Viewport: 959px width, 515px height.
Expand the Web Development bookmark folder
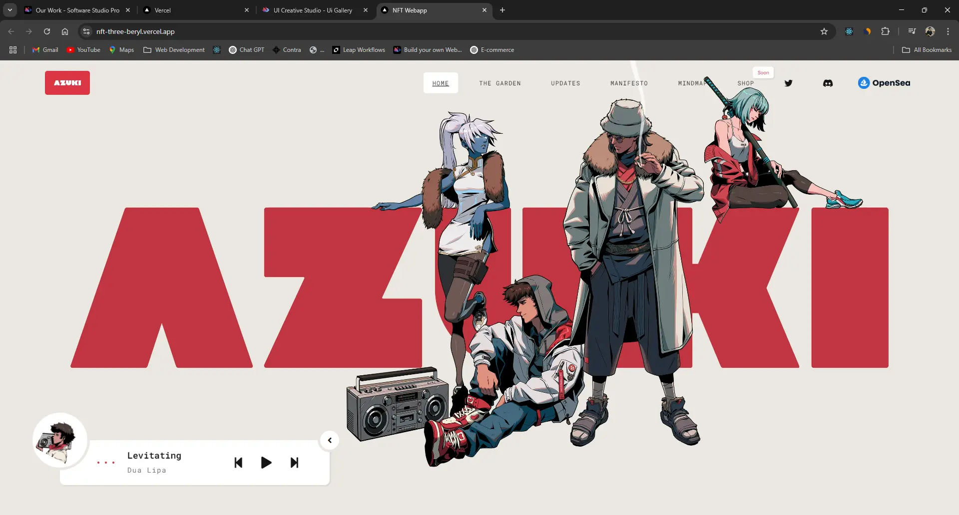point(174,50)
